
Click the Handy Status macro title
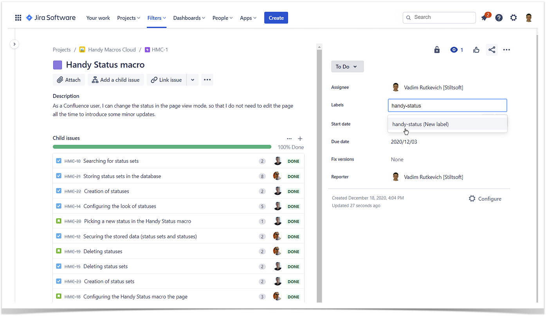pos(105,65)
